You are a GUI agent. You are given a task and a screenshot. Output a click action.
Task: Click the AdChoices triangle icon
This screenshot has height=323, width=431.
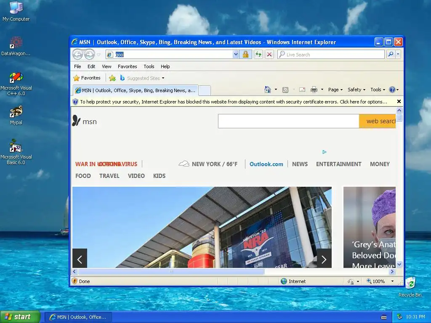click(x=325, y=152)
